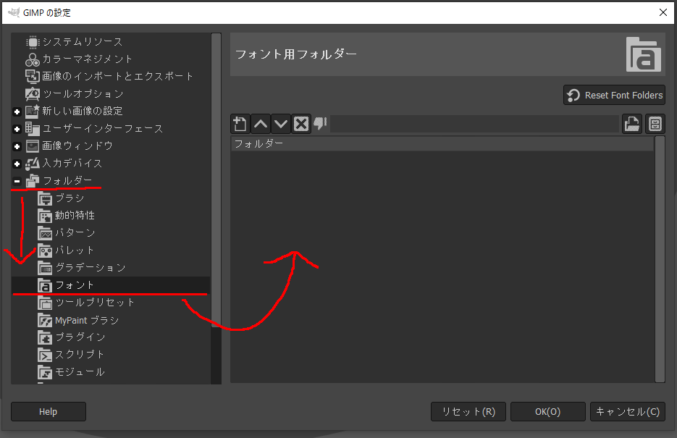The width and height of the screenshot is (677, 438).
Task: Select カラーマネジメント in the tree
Action: 87,59
